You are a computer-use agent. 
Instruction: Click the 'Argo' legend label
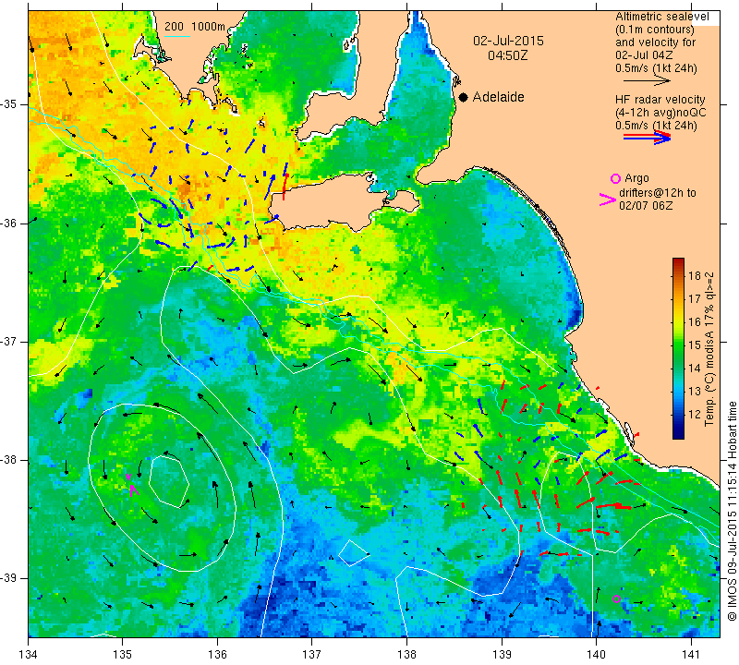(x=636, y=178)
